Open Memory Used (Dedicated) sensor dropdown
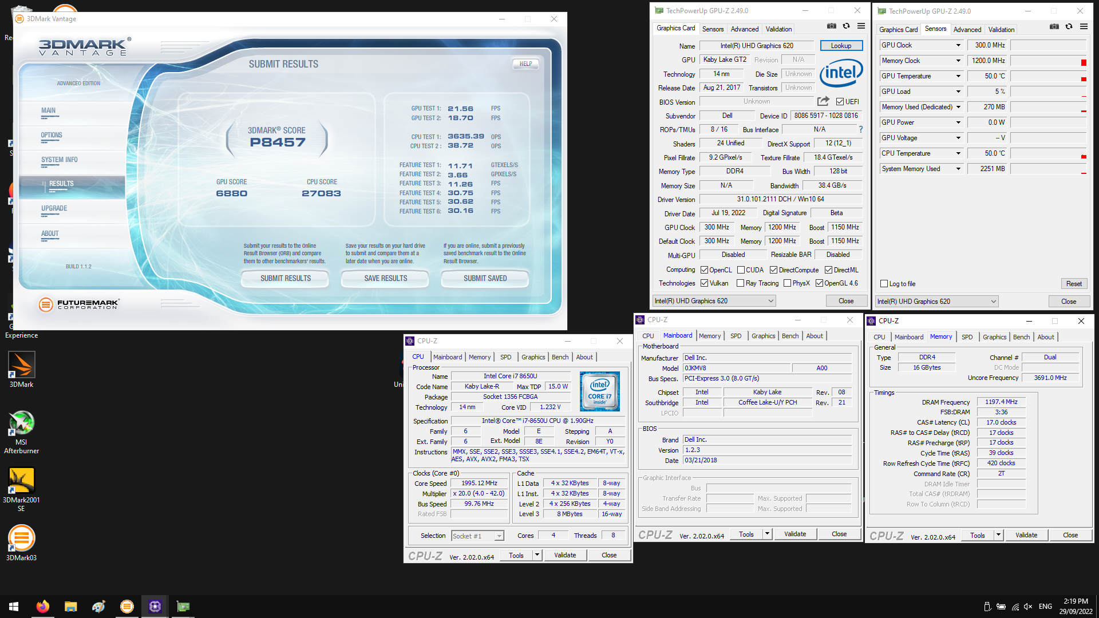 coord(958,107)
